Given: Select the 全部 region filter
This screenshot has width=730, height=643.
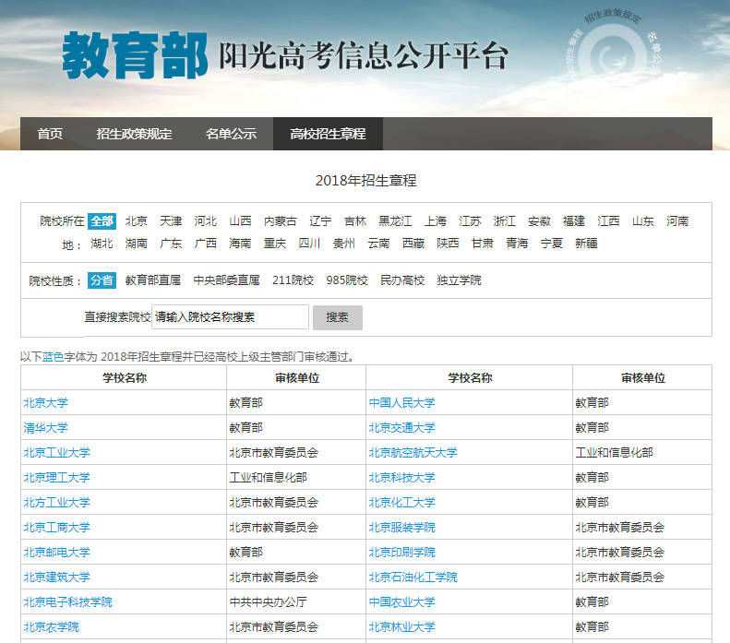Looking at the screenshot, I should [102, 221].
